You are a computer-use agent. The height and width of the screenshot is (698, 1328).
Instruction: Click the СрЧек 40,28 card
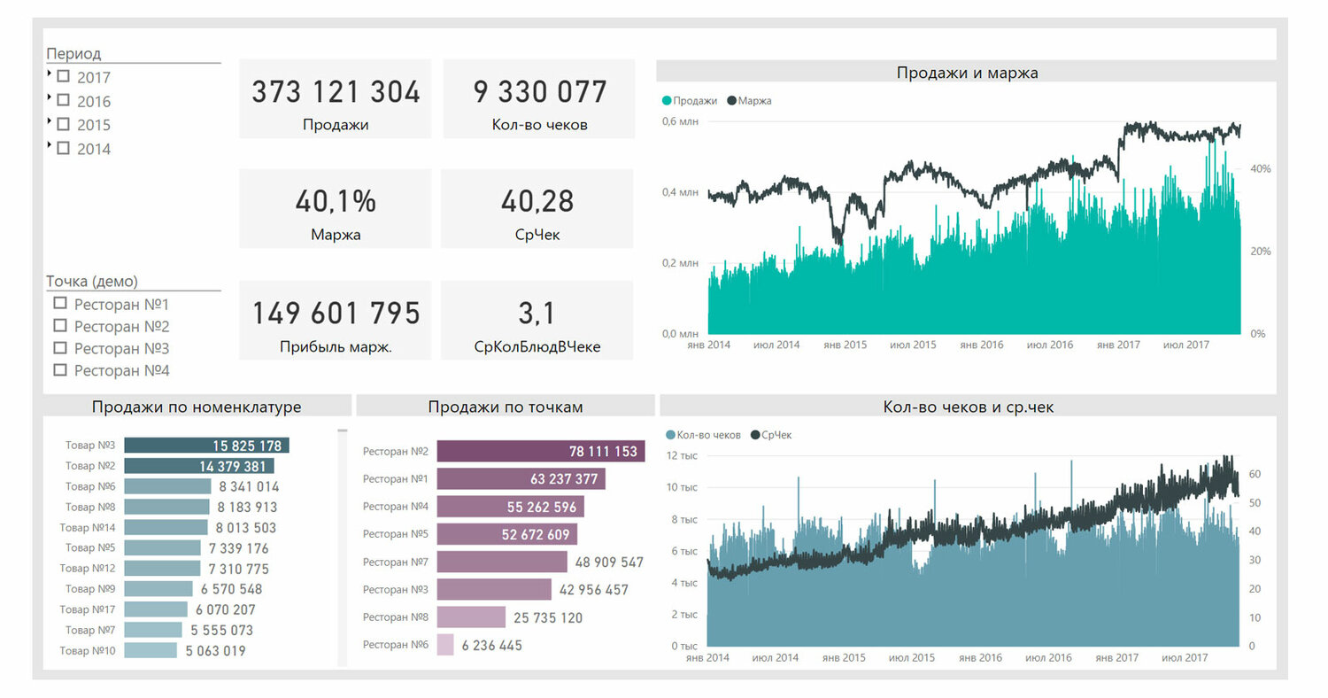pyautogui.click(x=537, y=209)
